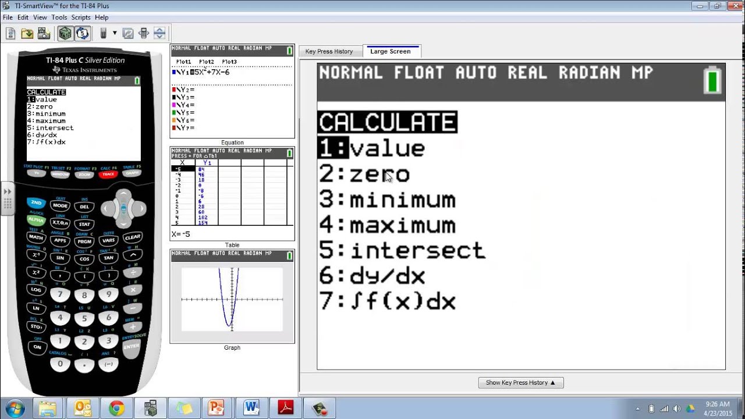Click the New document toolbar icon
The image size is (745, 419).
click(10, 33)
